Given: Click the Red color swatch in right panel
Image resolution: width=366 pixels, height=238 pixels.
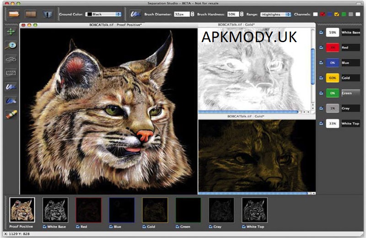Looking at the screenshot, I should 333,48.
